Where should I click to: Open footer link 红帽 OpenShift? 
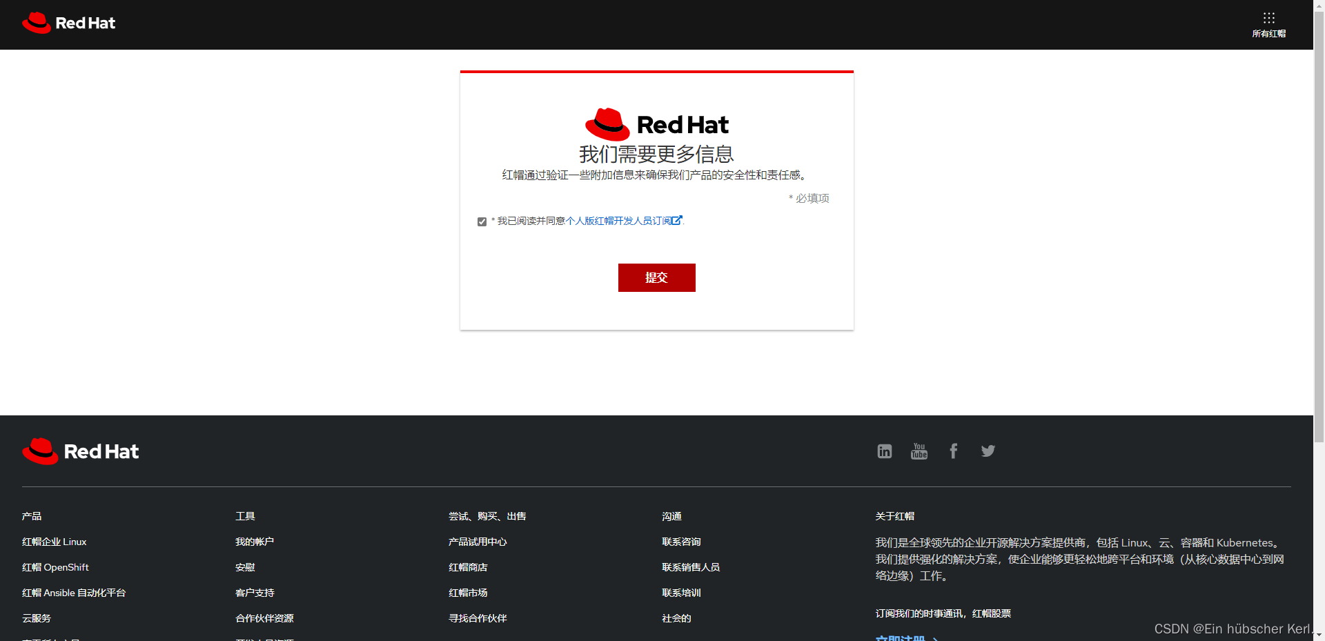click(55, 567)
